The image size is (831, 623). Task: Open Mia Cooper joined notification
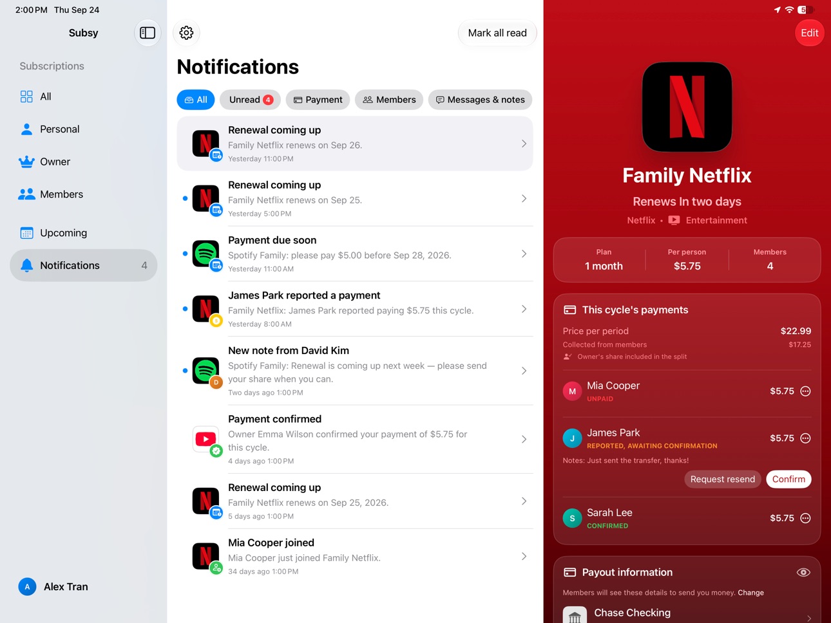355,557
